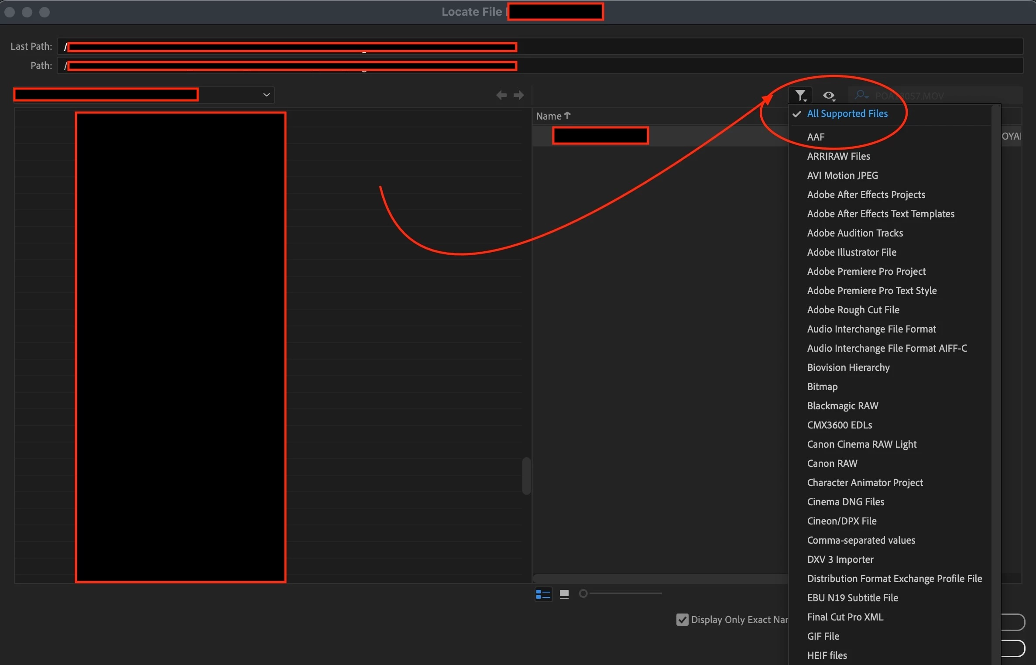
Task: Navigate forward with right arrow icon
Action: pos(518,95)
